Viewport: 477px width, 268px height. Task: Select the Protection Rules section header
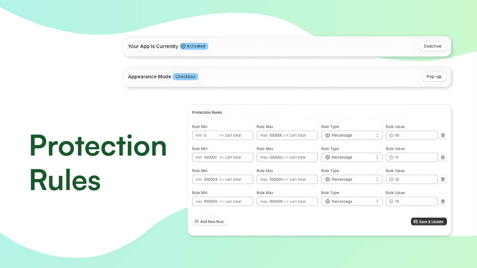tap(207, 112)
